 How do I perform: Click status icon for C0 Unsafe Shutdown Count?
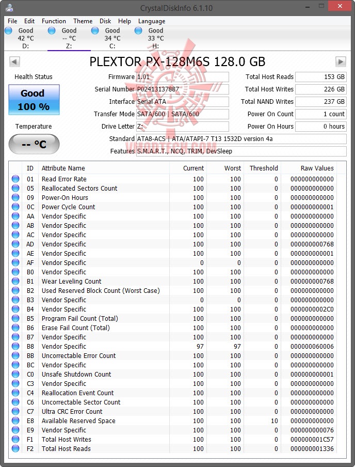[15, 374]
